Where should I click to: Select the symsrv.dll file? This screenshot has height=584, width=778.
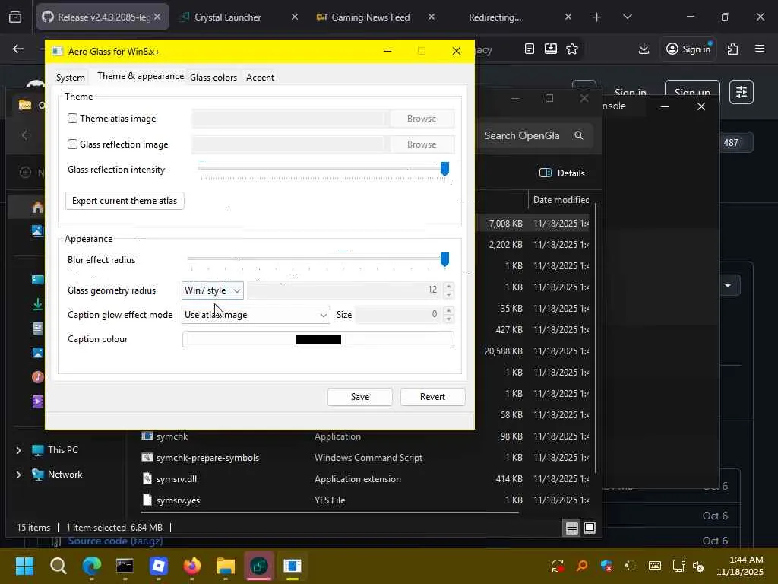pyautogui.click(x=176, y=479)
